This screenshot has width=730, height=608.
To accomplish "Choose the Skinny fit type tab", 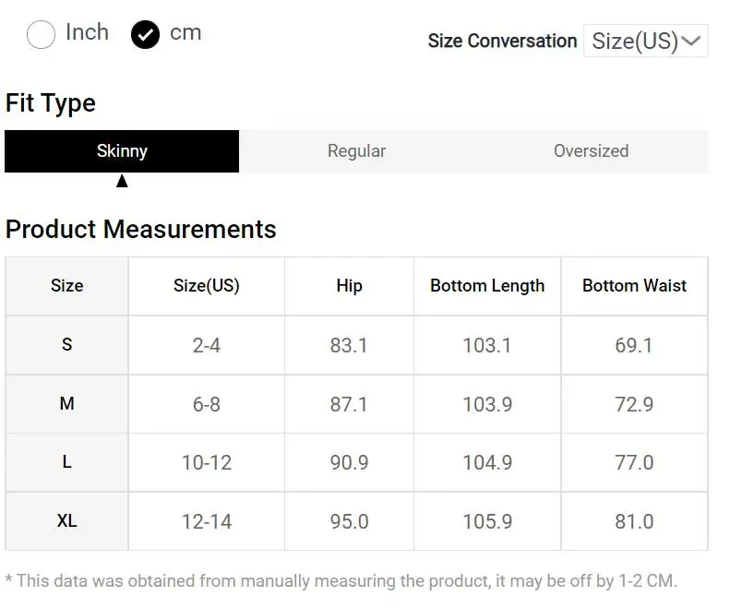I will click(122, 151).
